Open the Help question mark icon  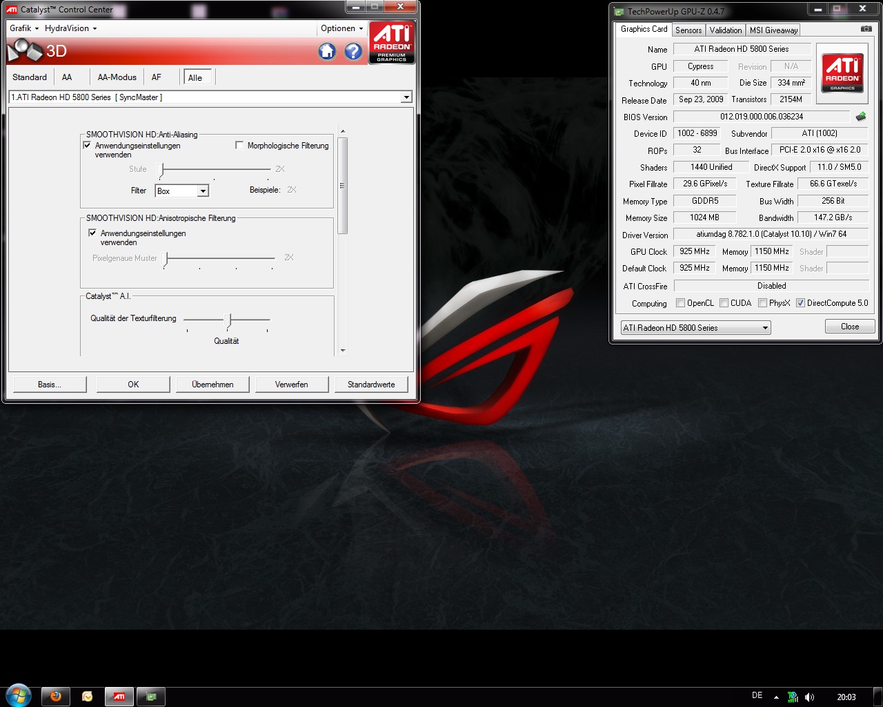pyautogui.click(x=353, y=51)
